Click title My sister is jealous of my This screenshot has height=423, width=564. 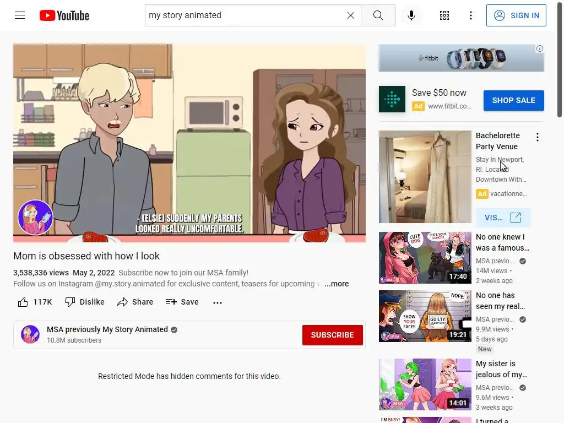[x=501, y=369]
